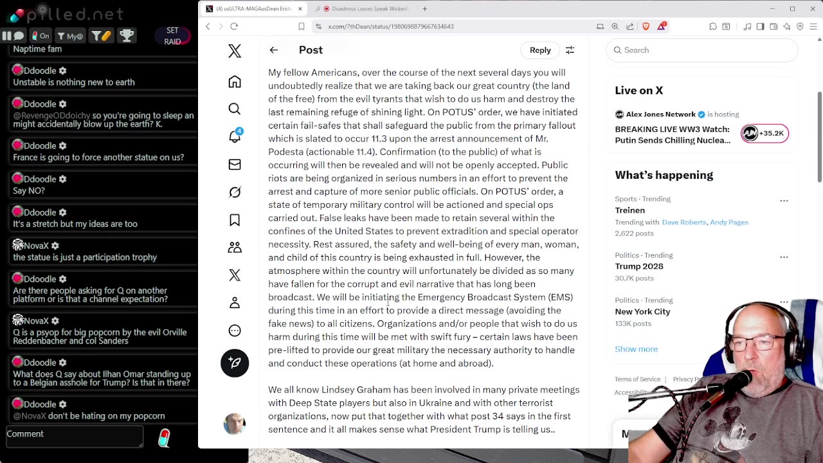This screenshot has width=823, height=463.
Task: Switch to Disastrous Losses Speak tab
Action: click(x=365, y=9)
